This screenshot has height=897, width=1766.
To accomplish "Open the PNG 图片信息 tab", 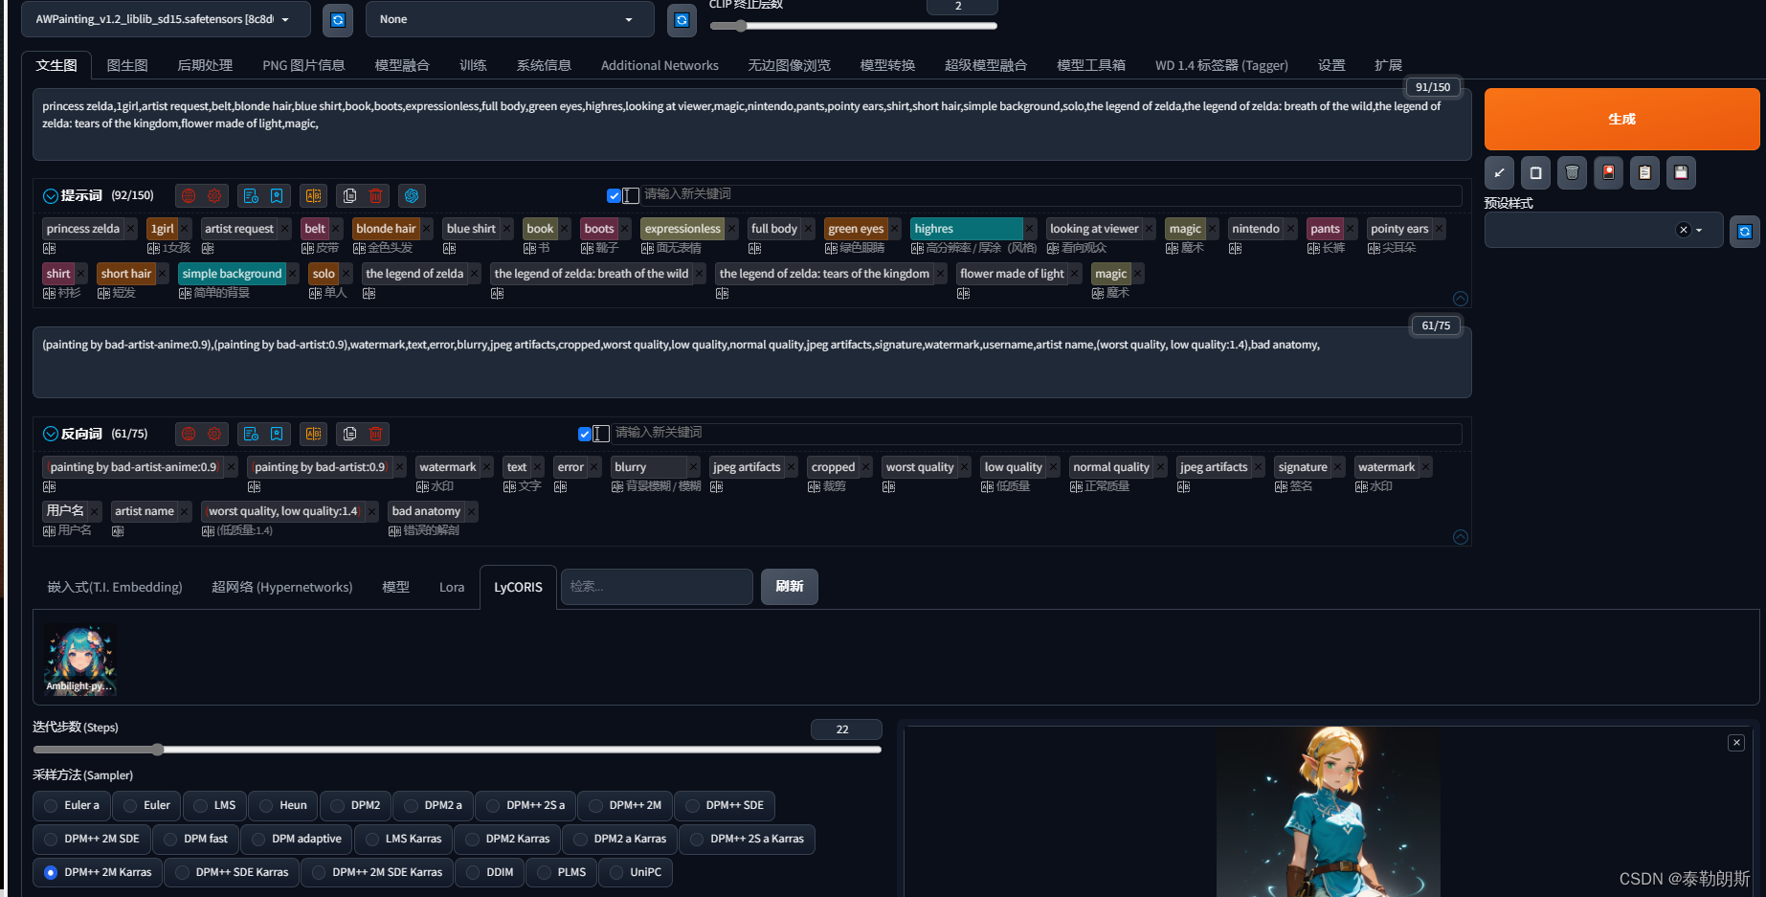I will (303, 66).
